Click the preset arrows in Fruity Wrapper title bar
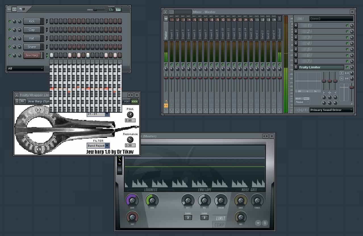 (131, 95)
